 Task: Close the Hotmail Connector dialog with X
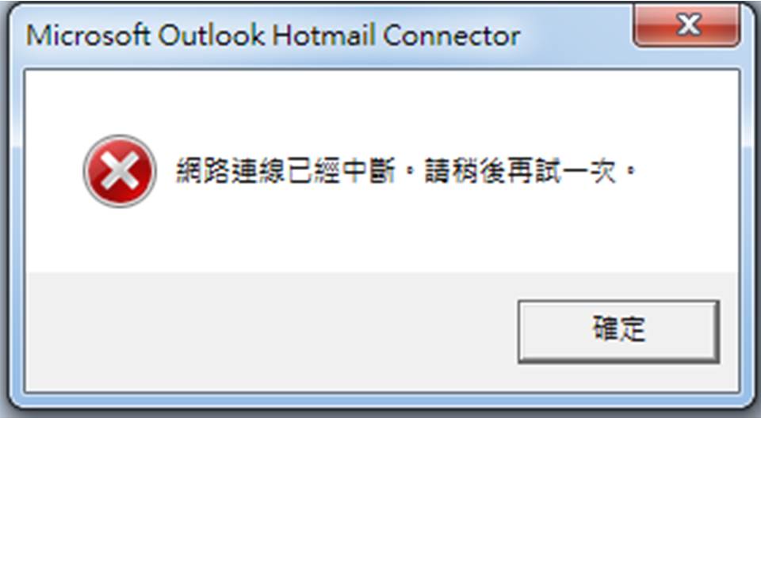(686, 25)
